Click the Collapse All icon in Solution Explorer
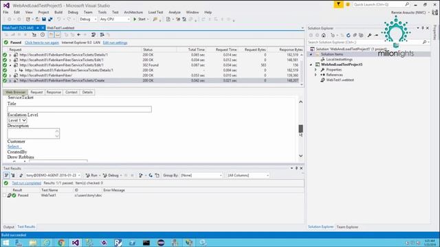The width and height of the screenshot is (440, 247). point(355,35)
